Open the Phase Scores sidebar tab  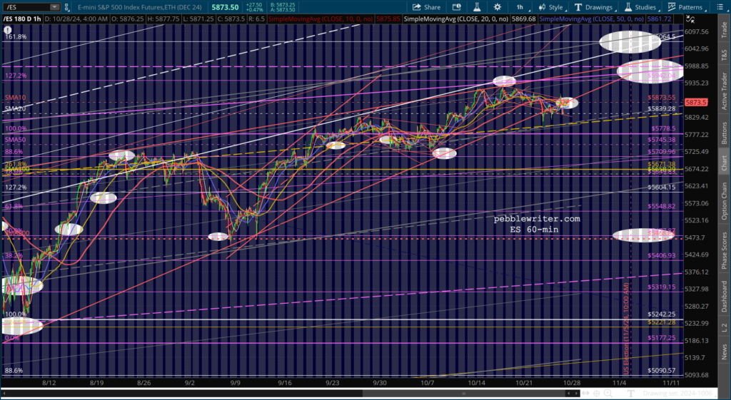point(724,249)
